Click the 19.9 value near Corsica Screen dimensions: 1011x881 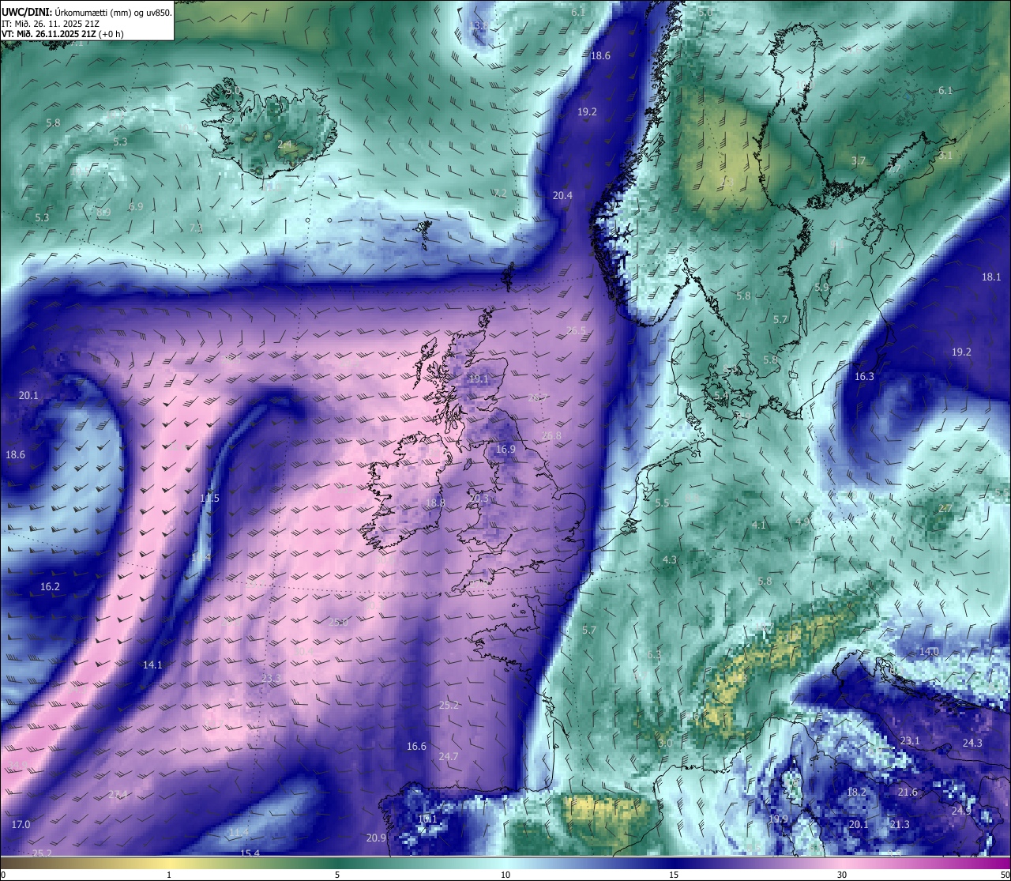778,818
